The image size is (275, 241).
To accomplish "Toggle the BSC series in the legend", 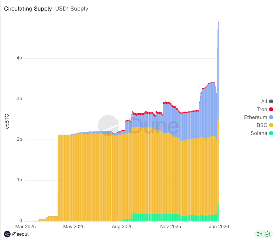I will pyautogui.click(x=262, y=125).
